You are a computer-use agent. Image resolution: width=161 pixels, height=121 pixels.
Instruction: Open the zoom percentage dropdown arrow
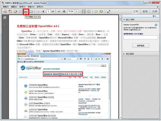click(x=76, y=11)
